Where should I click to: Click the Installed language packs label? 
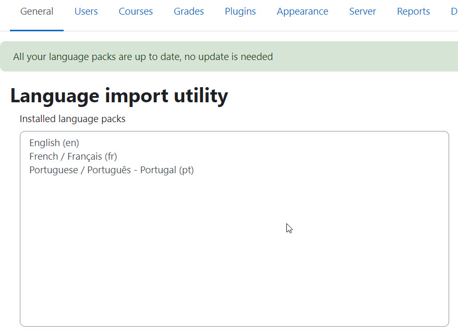point(73,119)
